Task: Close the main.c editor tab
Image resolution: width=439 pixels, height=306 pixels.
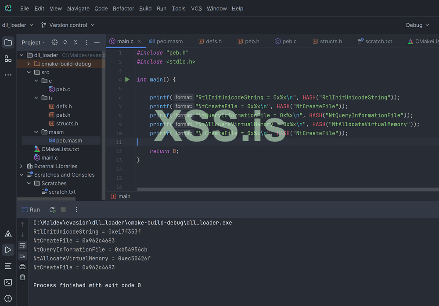Action: (139, 41)
